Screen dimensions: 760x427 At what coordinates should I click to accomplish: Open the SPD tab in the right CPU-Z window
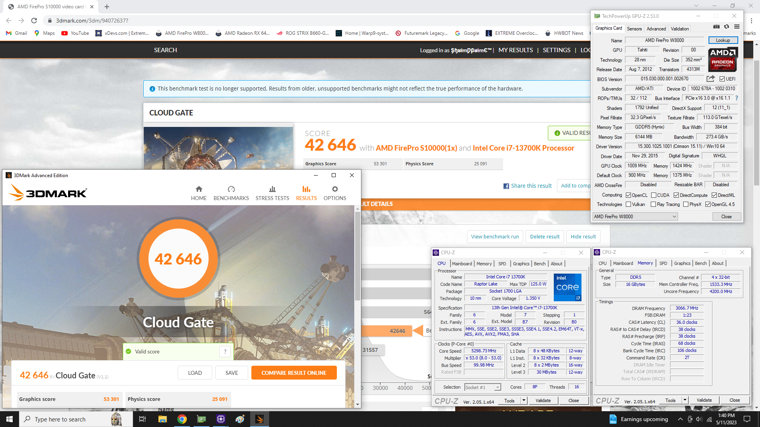663,263
